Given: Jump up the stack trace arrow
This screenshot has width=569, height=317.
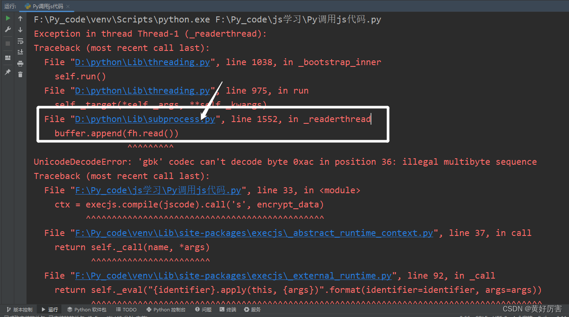Looking at the screenshot, I should [20, 19].
